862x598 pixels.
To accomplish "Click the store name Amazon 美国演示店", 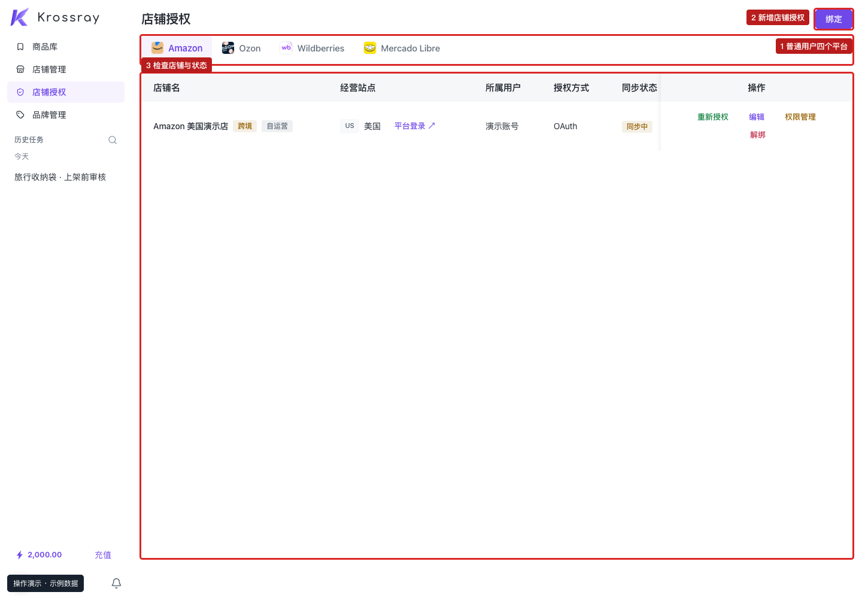I will [x=190, y=126].
